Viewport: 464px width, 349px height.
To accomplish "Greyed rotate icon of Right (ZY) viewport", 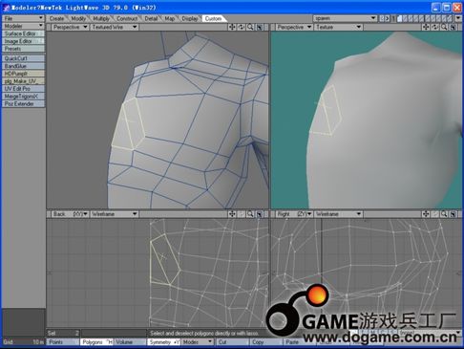I will coord(435,214).
